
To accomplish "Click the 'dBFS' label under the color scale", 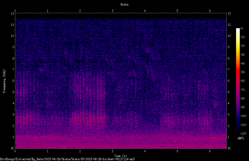I will tap(241, 138).
